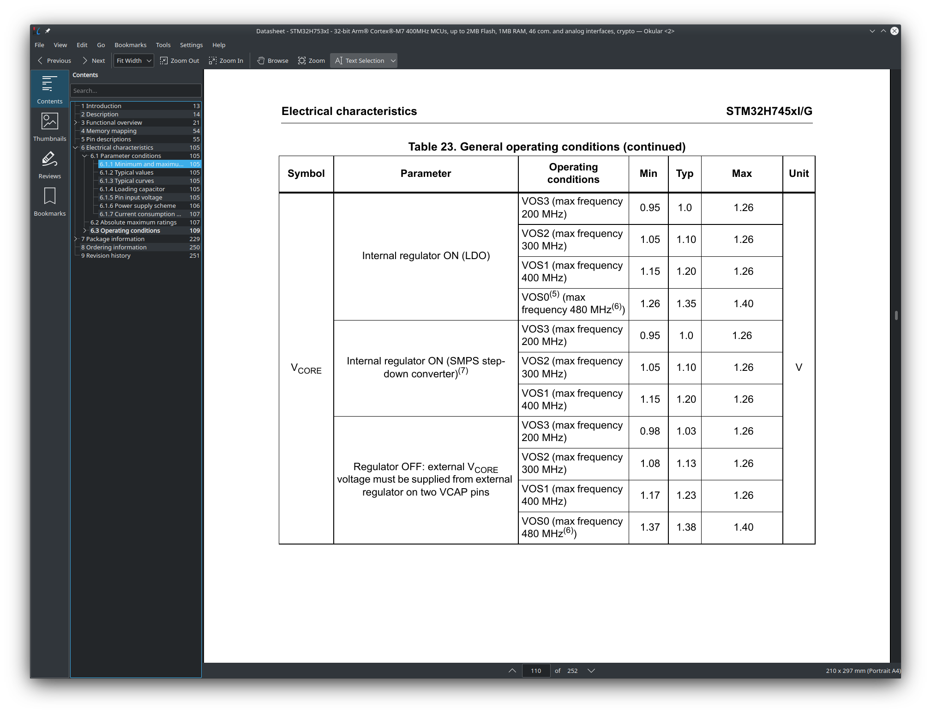Select the Browse hand tool

pos(273,61)
